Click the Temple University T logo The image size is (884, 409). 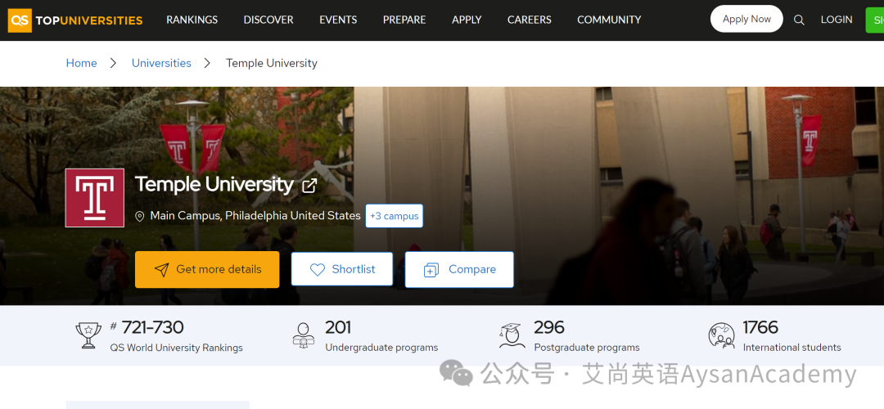pyautogui.click(x=95, y=198)
